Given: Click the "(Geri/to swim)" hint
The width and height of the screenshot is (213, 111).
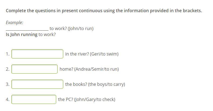Looking at the screenshot, I should tap(104, 54).
